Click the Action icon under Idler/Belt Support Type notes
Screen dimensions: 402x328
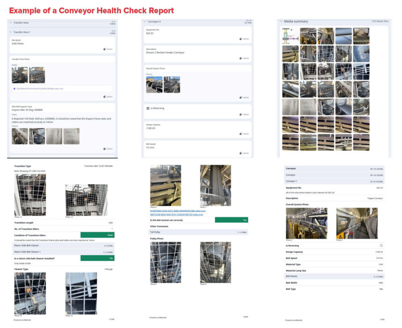[x=107, y=148]
